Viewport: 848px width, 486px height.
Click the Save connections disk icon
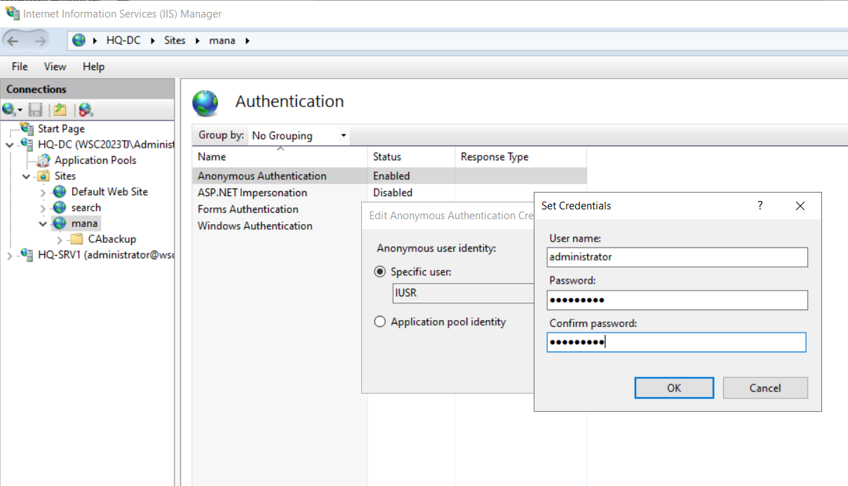tap(36, 109)
